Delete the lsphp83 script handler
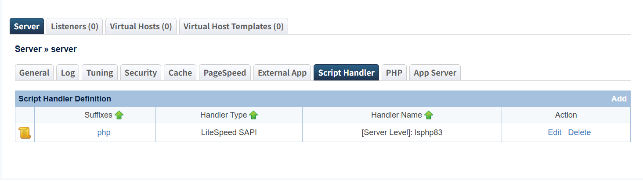Viewport: 643px width, 181px height. tap(579, 132)
